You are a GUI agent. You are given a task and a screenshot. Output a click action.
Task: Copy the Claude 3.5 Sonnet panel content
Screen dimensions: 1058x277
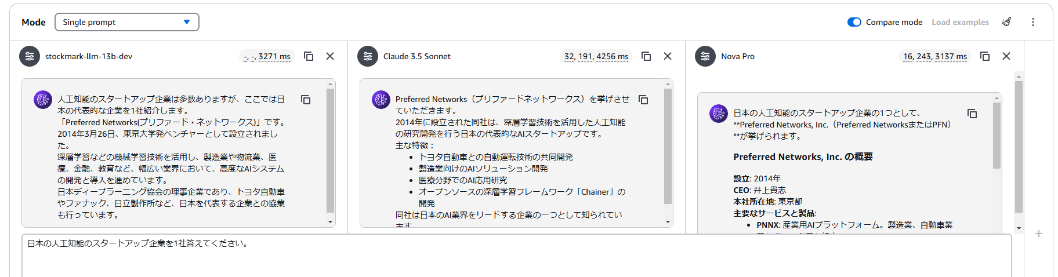pyautogui.click(x=646, y=56)
